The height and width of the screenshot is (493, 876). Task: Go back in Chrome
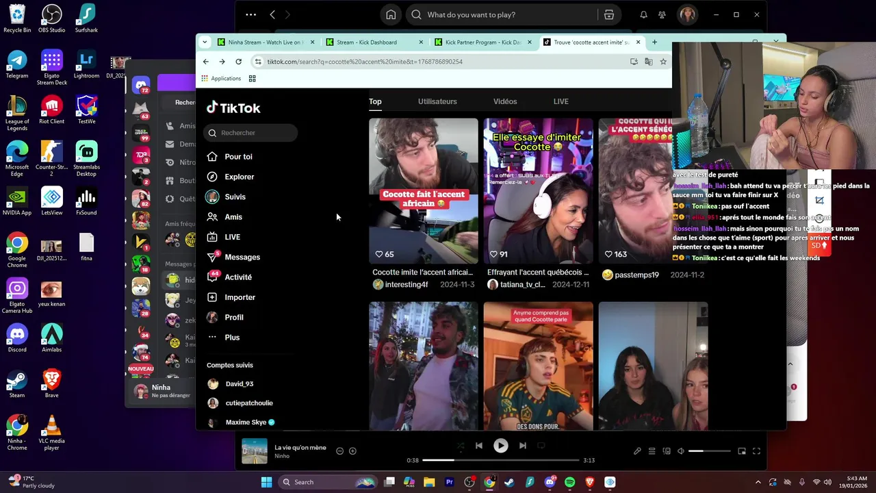coord(205,62)
